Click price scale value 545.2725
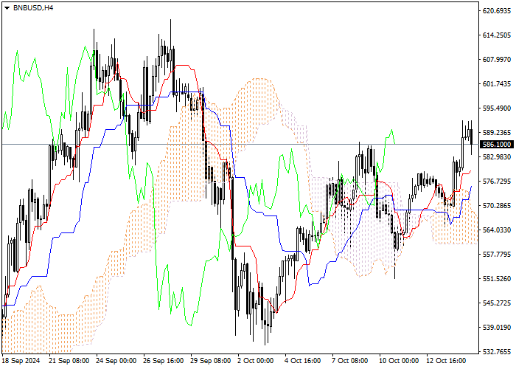Viewport: 516px width, 369px height. click(x=496, y=303)
